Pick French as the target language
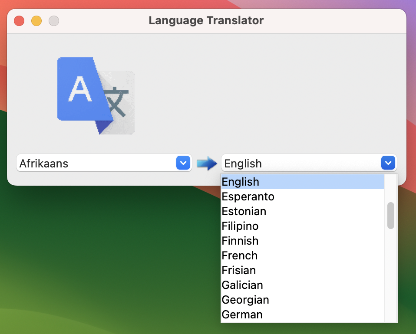Image resolution: width=416 pixels, height=334 pixels. (303, 255)
